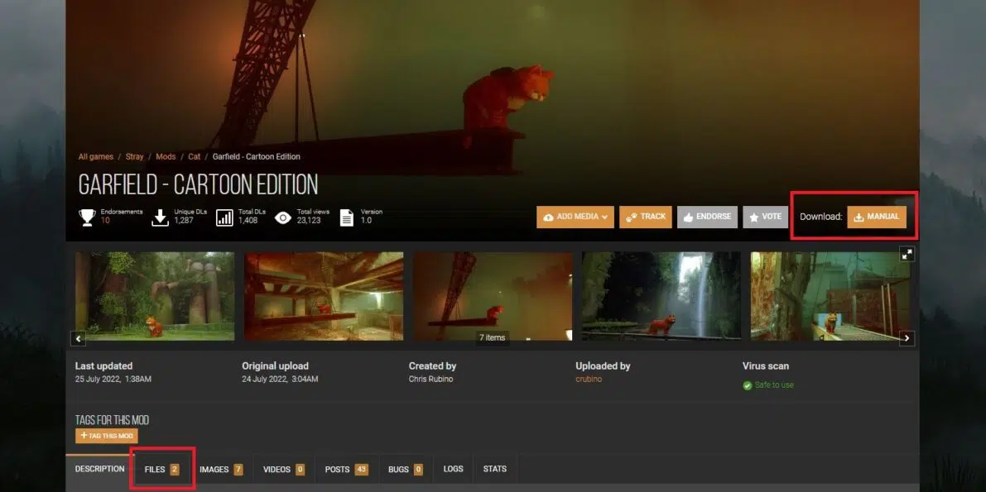This screenshot has height=492, width=986.
Task: Open the Add Media dropdown
Action: pos(575,217)
